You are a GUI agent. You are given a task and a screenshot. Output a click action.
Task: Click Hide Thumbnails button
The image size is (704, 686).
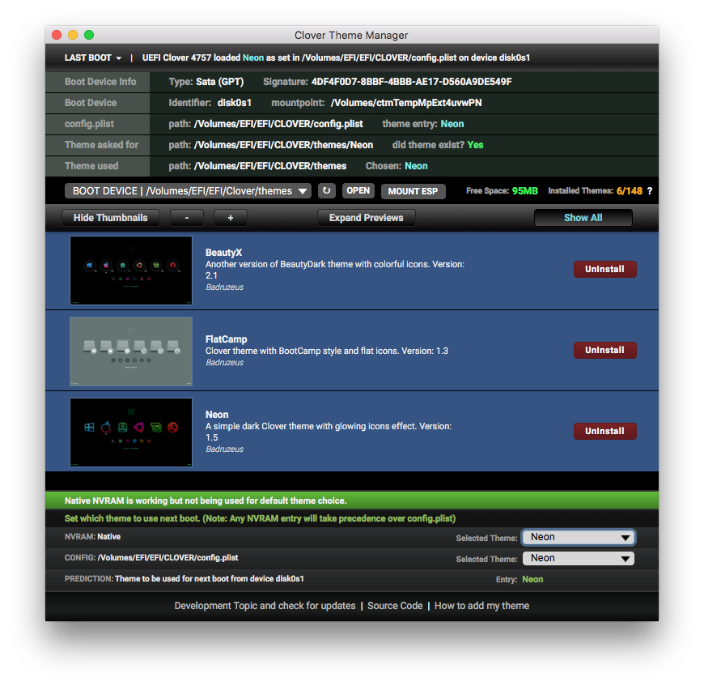pyautogui.click(x=110, y=218)
